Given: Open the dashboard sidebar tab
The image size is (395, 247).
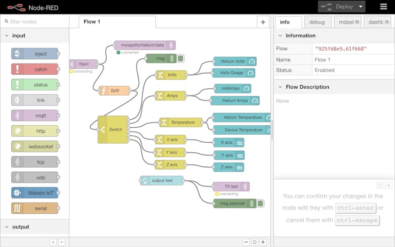Looking at the screenshot, I should pos(377,22).
